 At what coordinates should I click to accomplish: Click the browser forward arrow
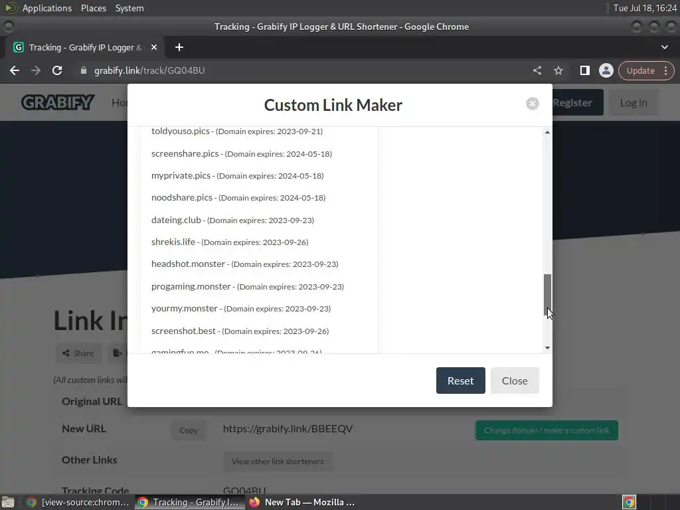36,70
